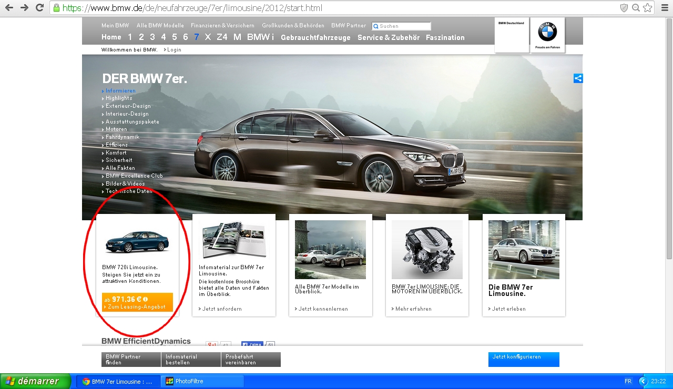Open BMW Partner top menu
This screenshot has height=389, width=673.
[x=349, y=25]
